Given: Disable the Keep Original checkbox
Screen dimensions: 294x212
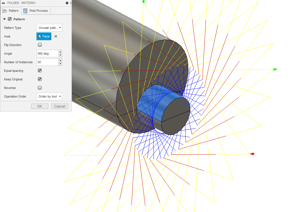Looking at the screenshot, I should click(39, 79).
